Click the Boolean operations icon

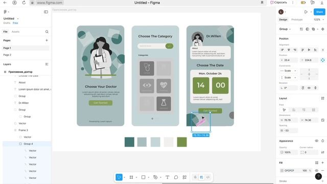(x=313, y=29)
